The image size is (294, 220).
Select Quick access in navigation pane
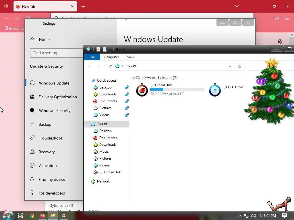107,80
